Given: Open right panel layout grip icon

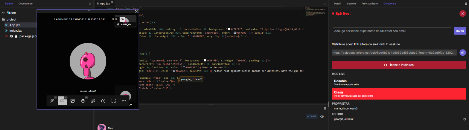Looking at the screenshot, I should [465, 4].
